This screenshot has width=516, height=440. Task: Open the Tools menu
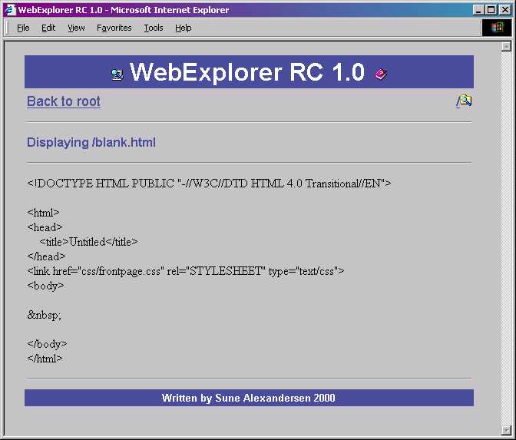(x=154, y=28)
